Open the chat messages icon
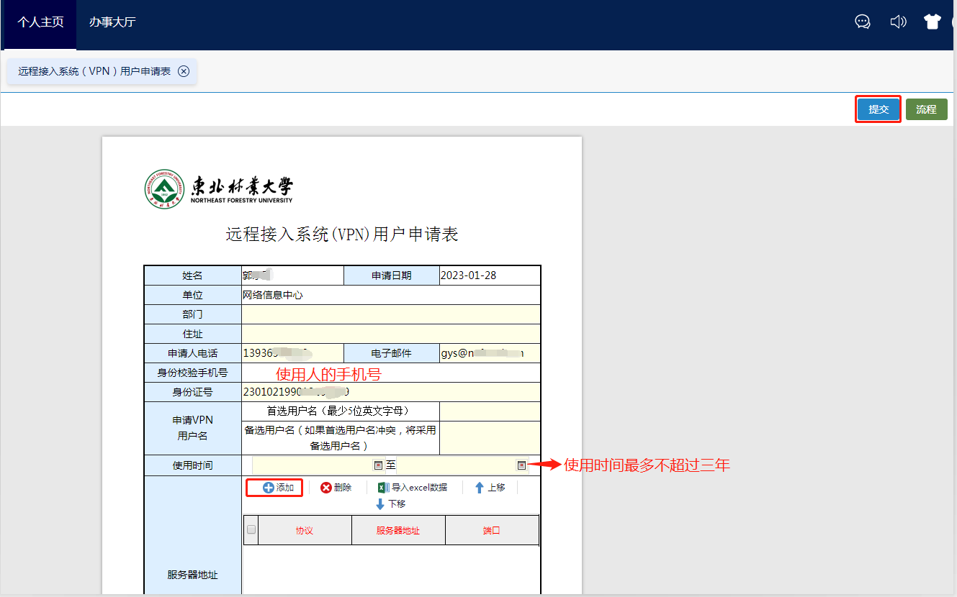 (x=863, y=22)
